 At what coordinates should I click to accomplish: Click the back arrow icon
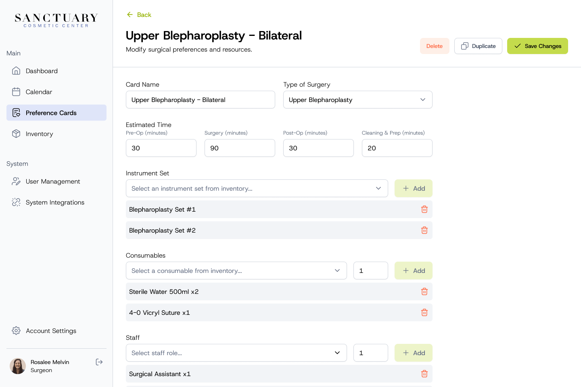coord(130,15)
